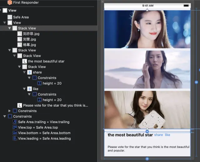Screen dimensions: 200x162
Task: Collapse the Stack View holding share and like
Action: point(19,67)
